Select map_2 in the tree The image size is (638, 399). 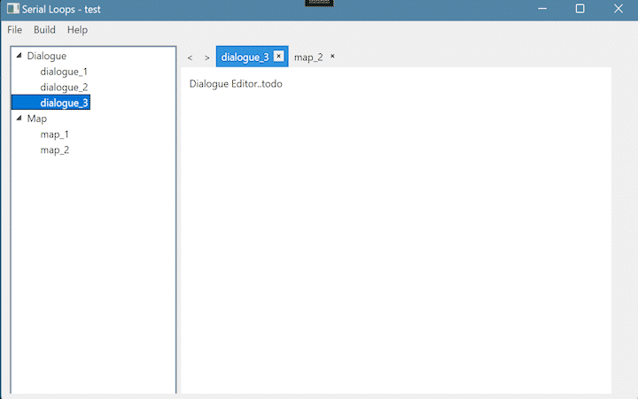click(55, 150)
